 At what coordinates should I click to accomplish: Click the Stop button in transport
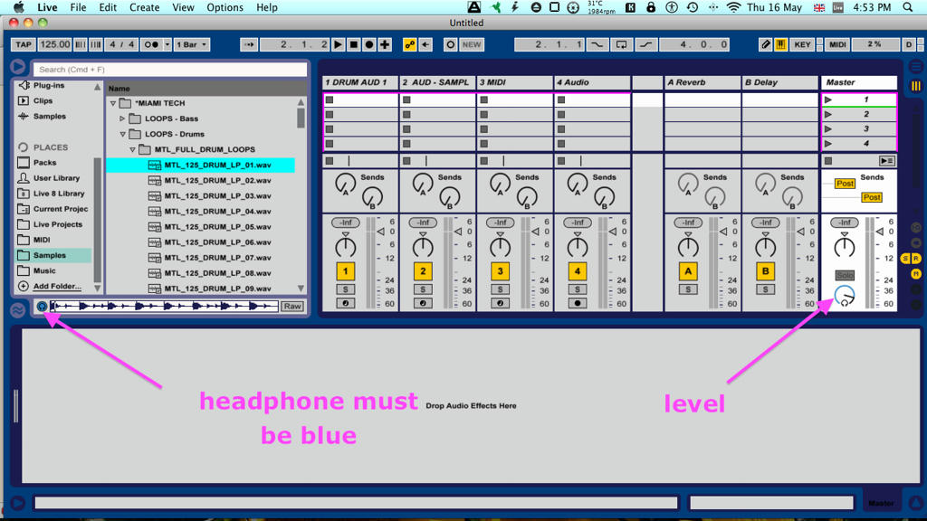(354, 44)
